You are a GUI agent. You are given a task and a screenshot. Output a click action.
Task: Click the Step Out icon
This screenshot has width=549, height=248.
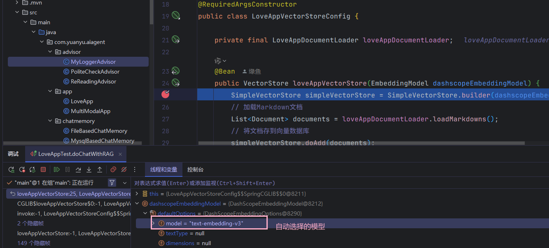100,169
